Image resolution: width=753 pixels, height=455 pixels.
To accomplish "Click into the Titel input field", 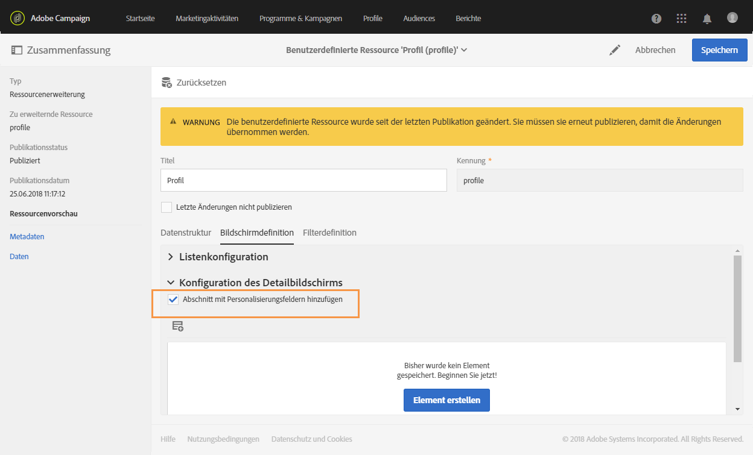I will (303, 180).
